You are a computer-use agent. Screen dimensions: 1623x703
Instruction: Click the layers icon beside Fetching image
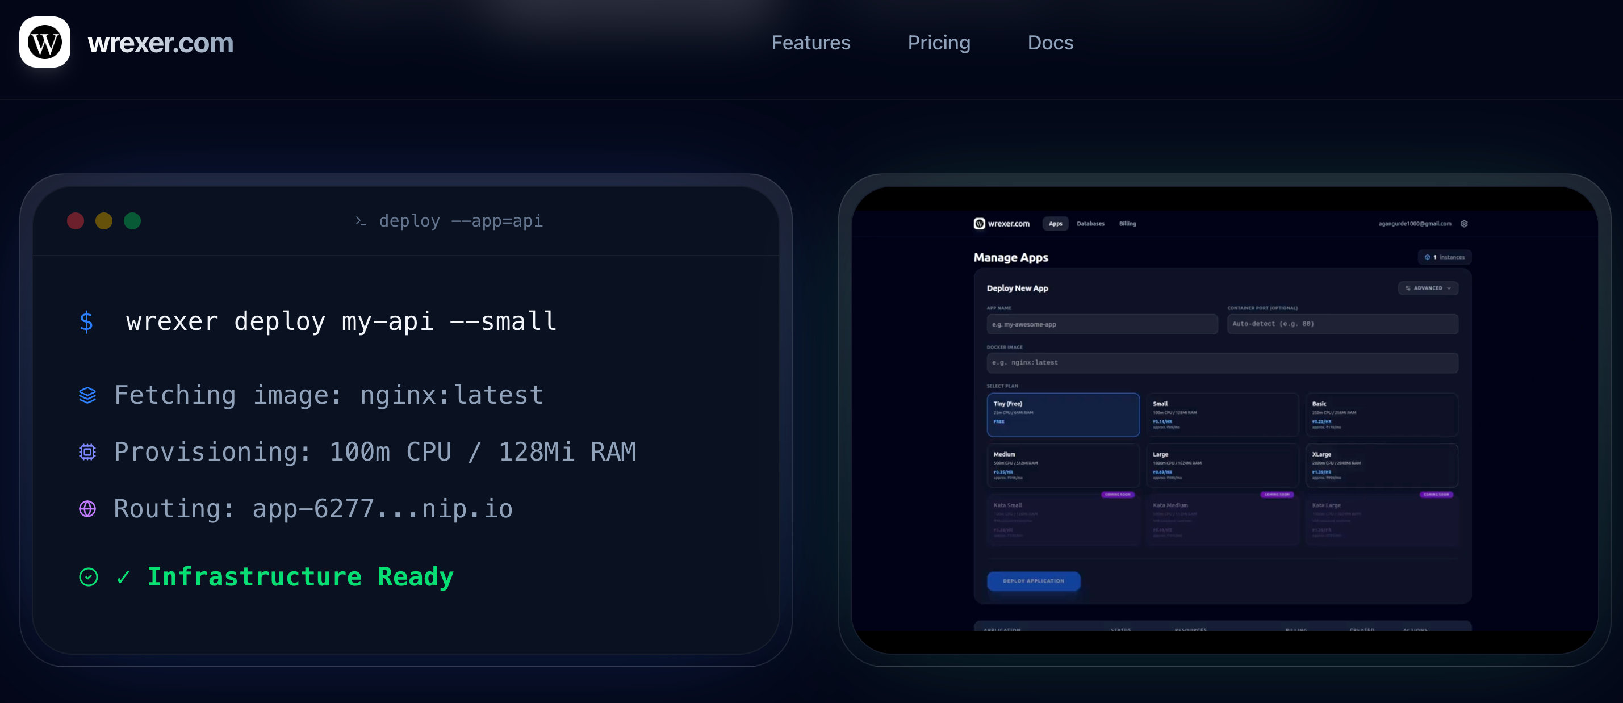(87, 396)
